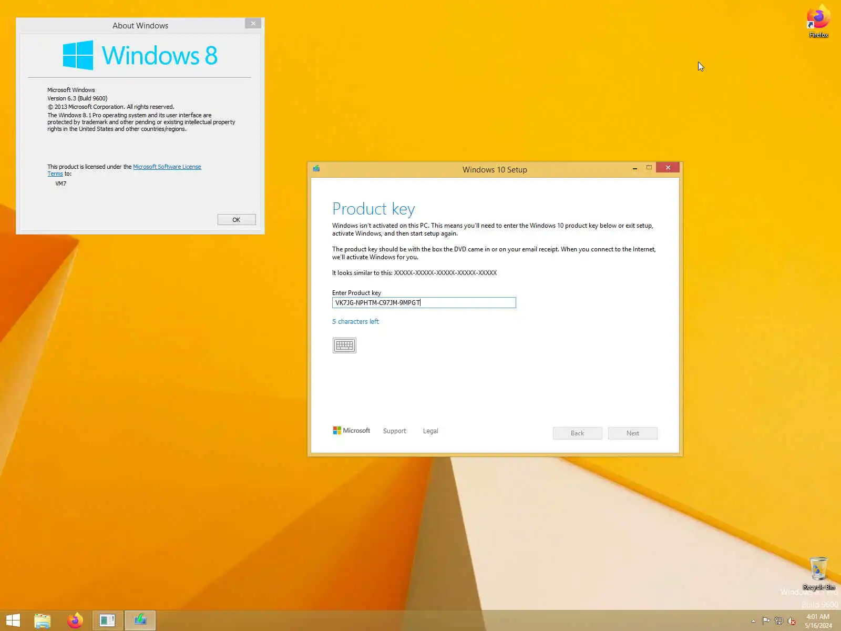Click the Back button in Setup

577,433
